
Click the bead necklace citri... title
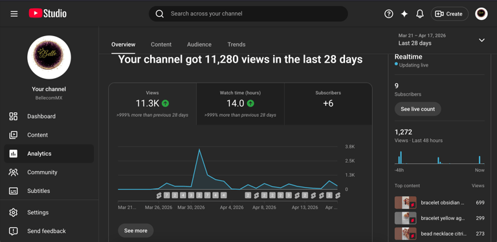point(444,234)
